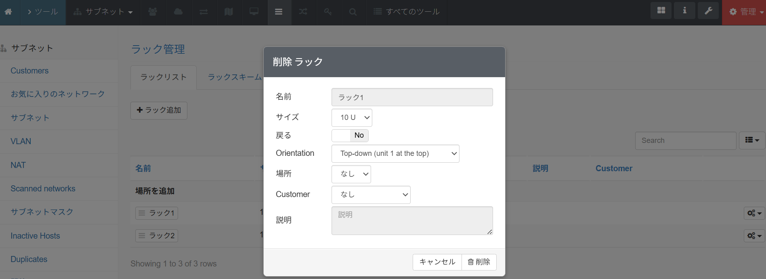Open the racks bars icon
Image resolution: width=766 pixels, height=279 pixels.
[279, 12]
